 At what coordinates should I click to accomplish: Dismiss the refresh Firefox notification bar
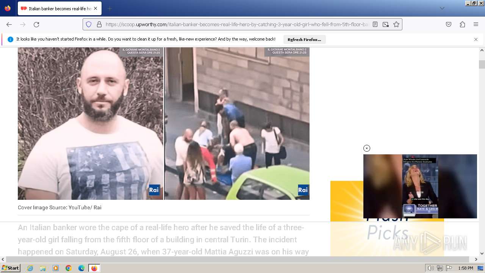(476, 39)
